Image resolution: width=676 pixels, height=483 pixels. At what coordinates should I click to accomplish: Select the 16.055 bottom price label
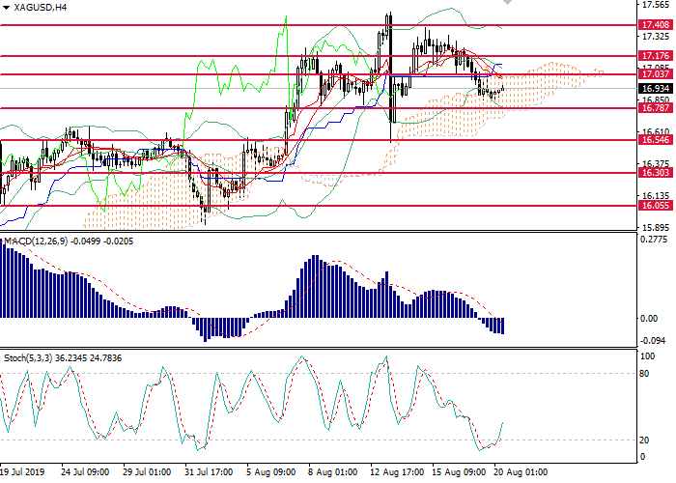(x=653, y=206)
